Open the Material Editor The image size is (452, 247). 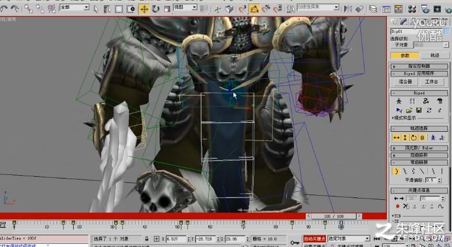(x=412, y=9)
